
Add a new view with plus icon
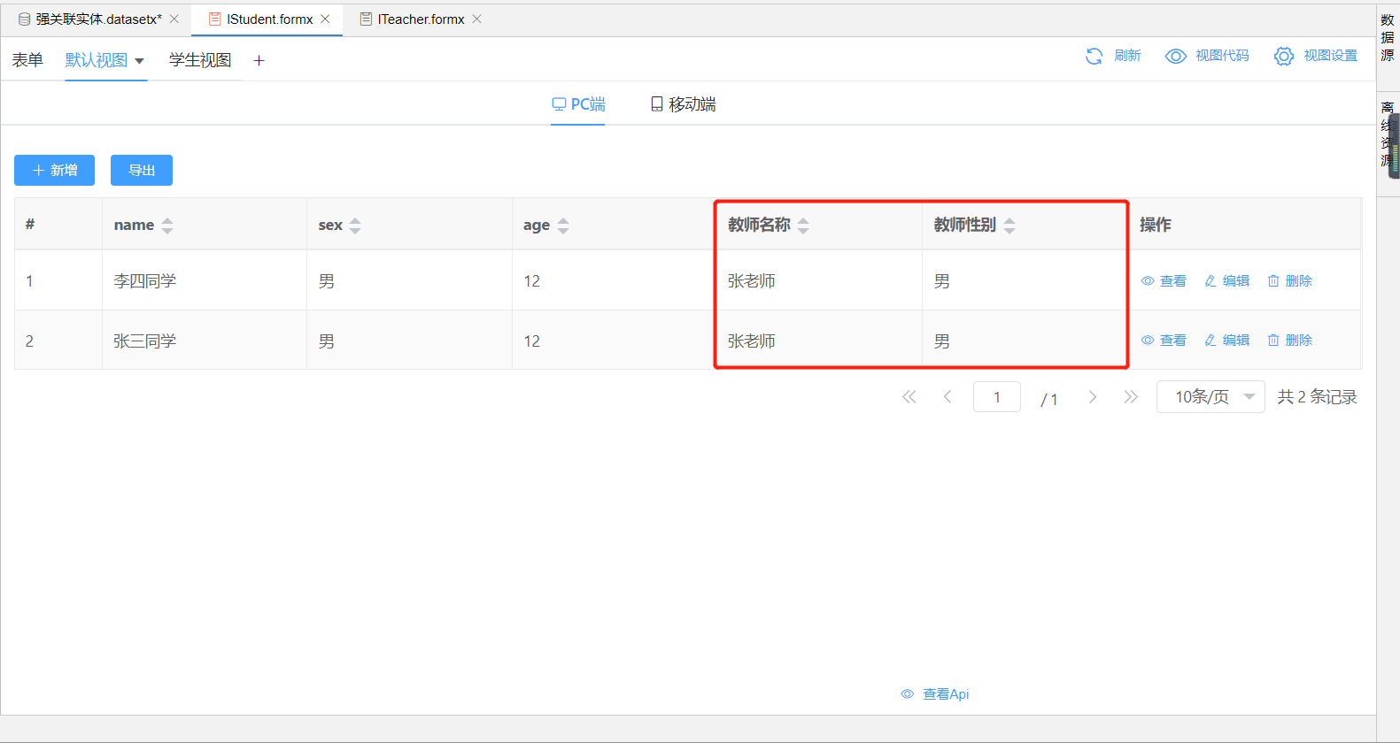pos(259,60)
